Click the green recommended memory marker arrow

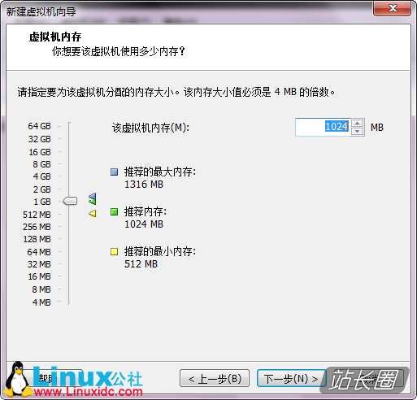93,202
